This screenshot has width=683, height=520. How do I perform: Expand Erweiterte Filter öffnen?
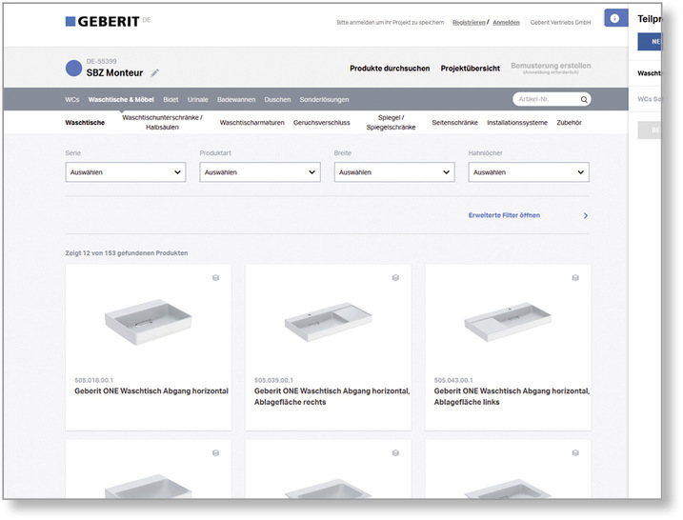tap(528, 216)
